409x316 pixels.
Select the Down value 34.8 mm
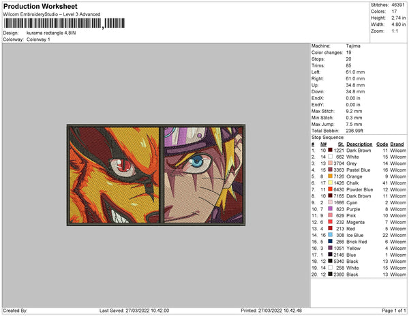(355, 91)
